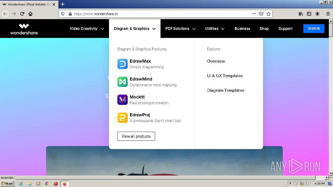The image size is (333, 187).
Task: Open the Shop nav item
Action: [x=264, y=29]
